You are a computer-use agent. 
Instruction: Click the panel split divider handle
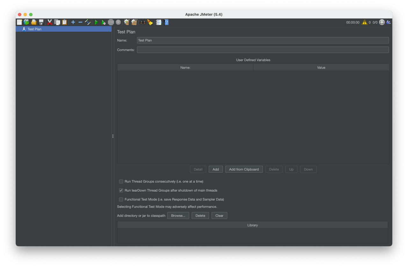pos(113,136)
